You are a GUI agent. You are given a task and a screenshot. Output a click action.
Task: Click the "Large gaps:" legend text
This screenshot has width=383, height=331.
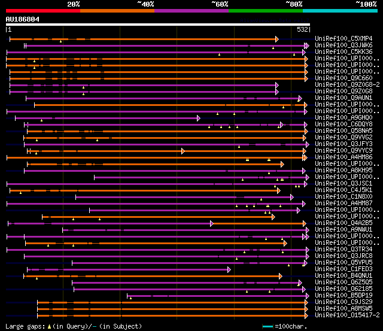coord(25,327)
